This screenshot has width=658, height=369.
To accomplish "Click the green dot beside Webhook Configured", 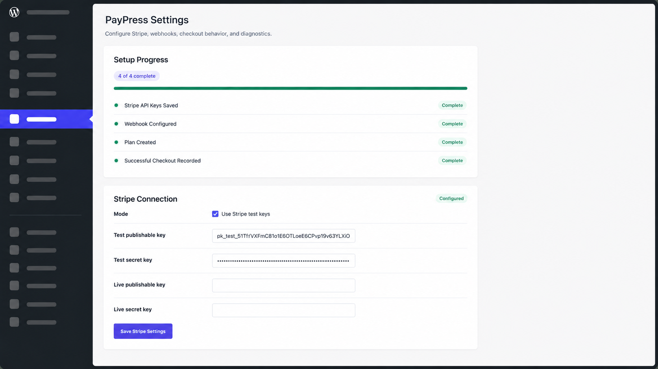I will coord(116,124).
